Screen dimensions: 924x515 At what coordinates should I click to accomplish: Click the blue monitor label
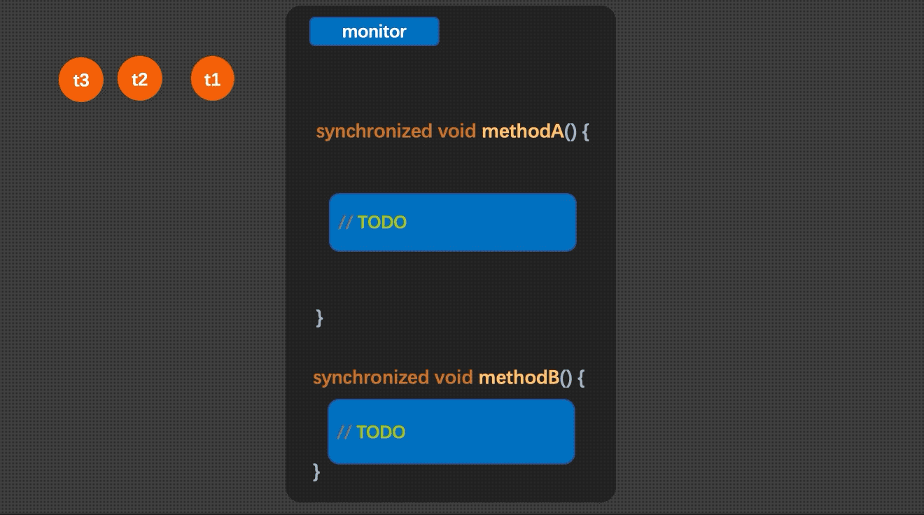coord(374,31)
